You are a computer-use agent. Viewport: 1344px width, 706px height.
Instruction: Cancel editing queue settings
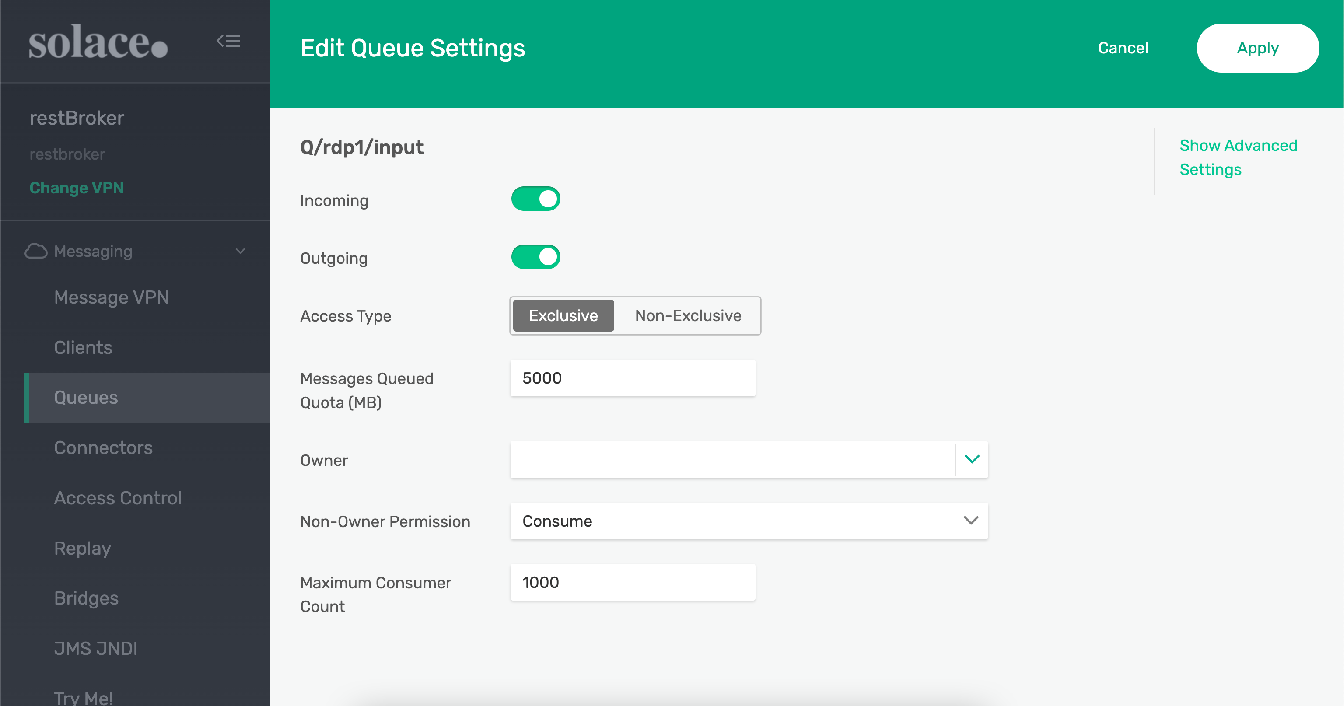1123,48
